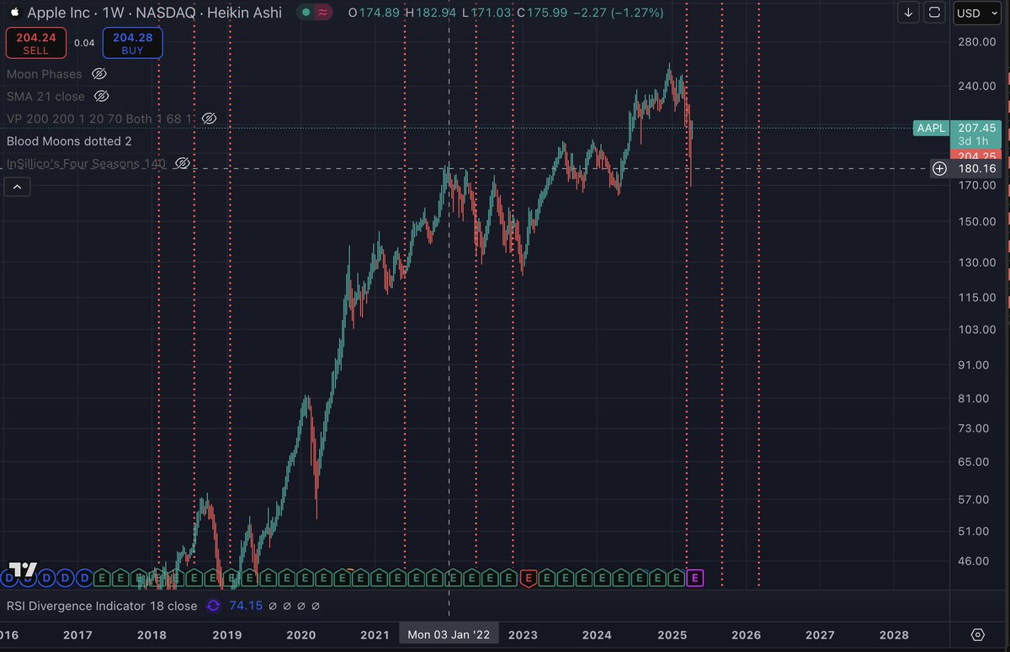Screen dimensions: 1010x652
Task: Click the current price 207.45 on axis
Action: pyautogui.click(x=976, y=128)
